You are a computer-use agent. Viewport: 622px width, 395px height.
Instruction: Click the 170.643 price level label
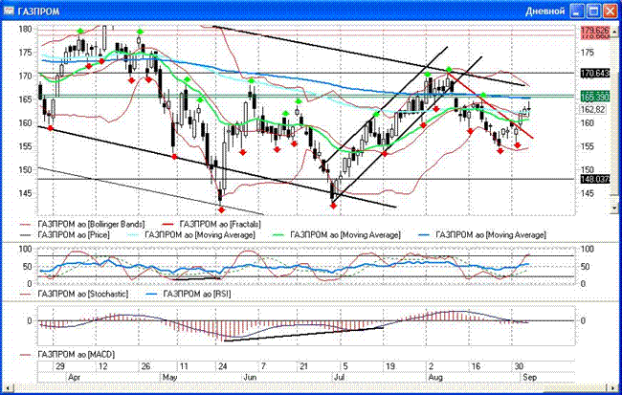[595, 73]
